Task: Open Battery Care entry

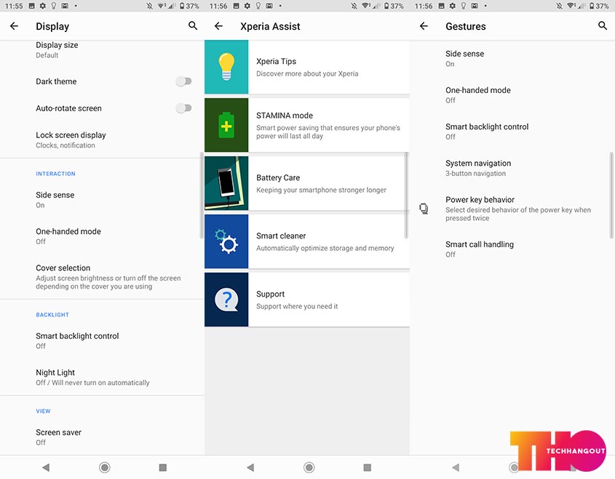Action: pos(307,183)
